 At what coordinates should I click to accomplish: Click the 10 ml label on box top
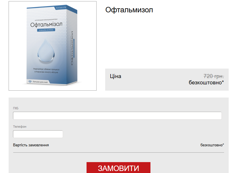[61, 7]
